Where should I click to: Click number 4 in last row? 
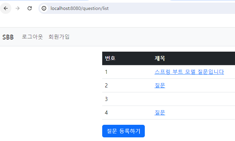click(106, 113)
